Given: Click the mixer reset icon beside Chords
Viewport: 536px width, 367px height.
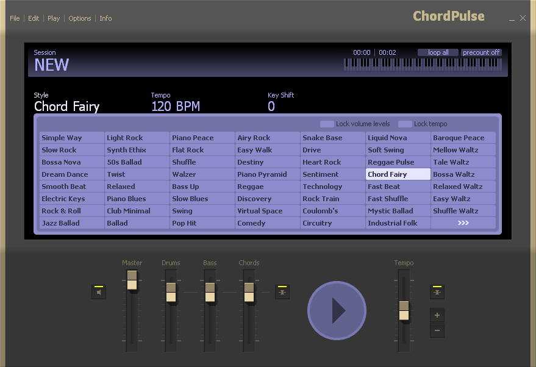Looking at the screenshot, I should pyautogui.click(x=282, y=292).
